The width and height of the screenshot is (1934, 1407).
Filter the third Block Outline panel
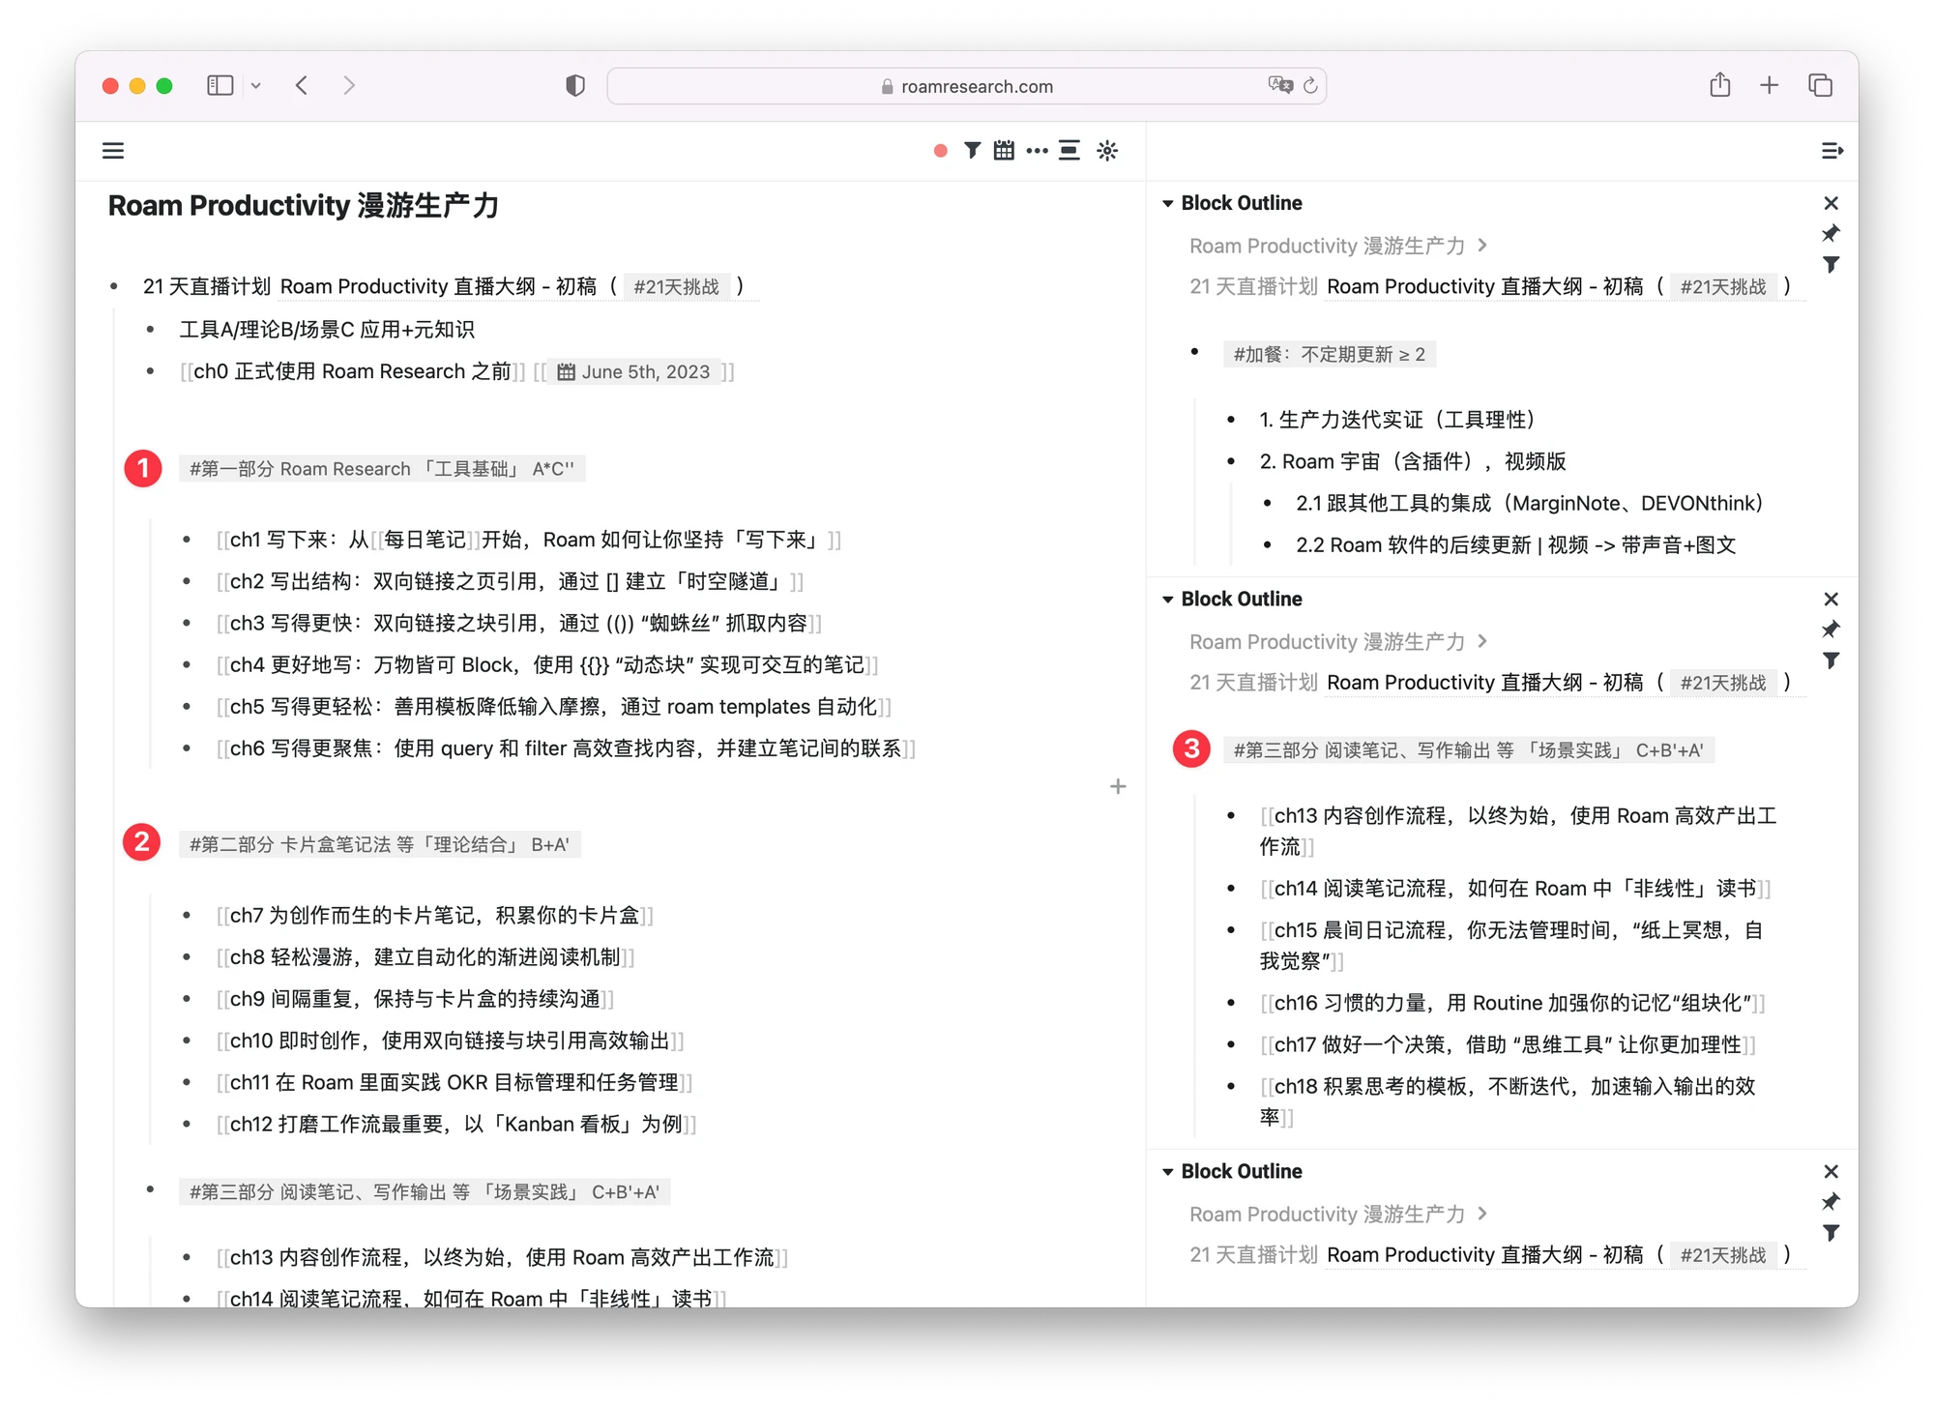click(1831, 1233)
